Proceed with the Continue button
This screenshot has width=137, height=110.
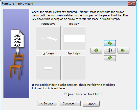70,103
